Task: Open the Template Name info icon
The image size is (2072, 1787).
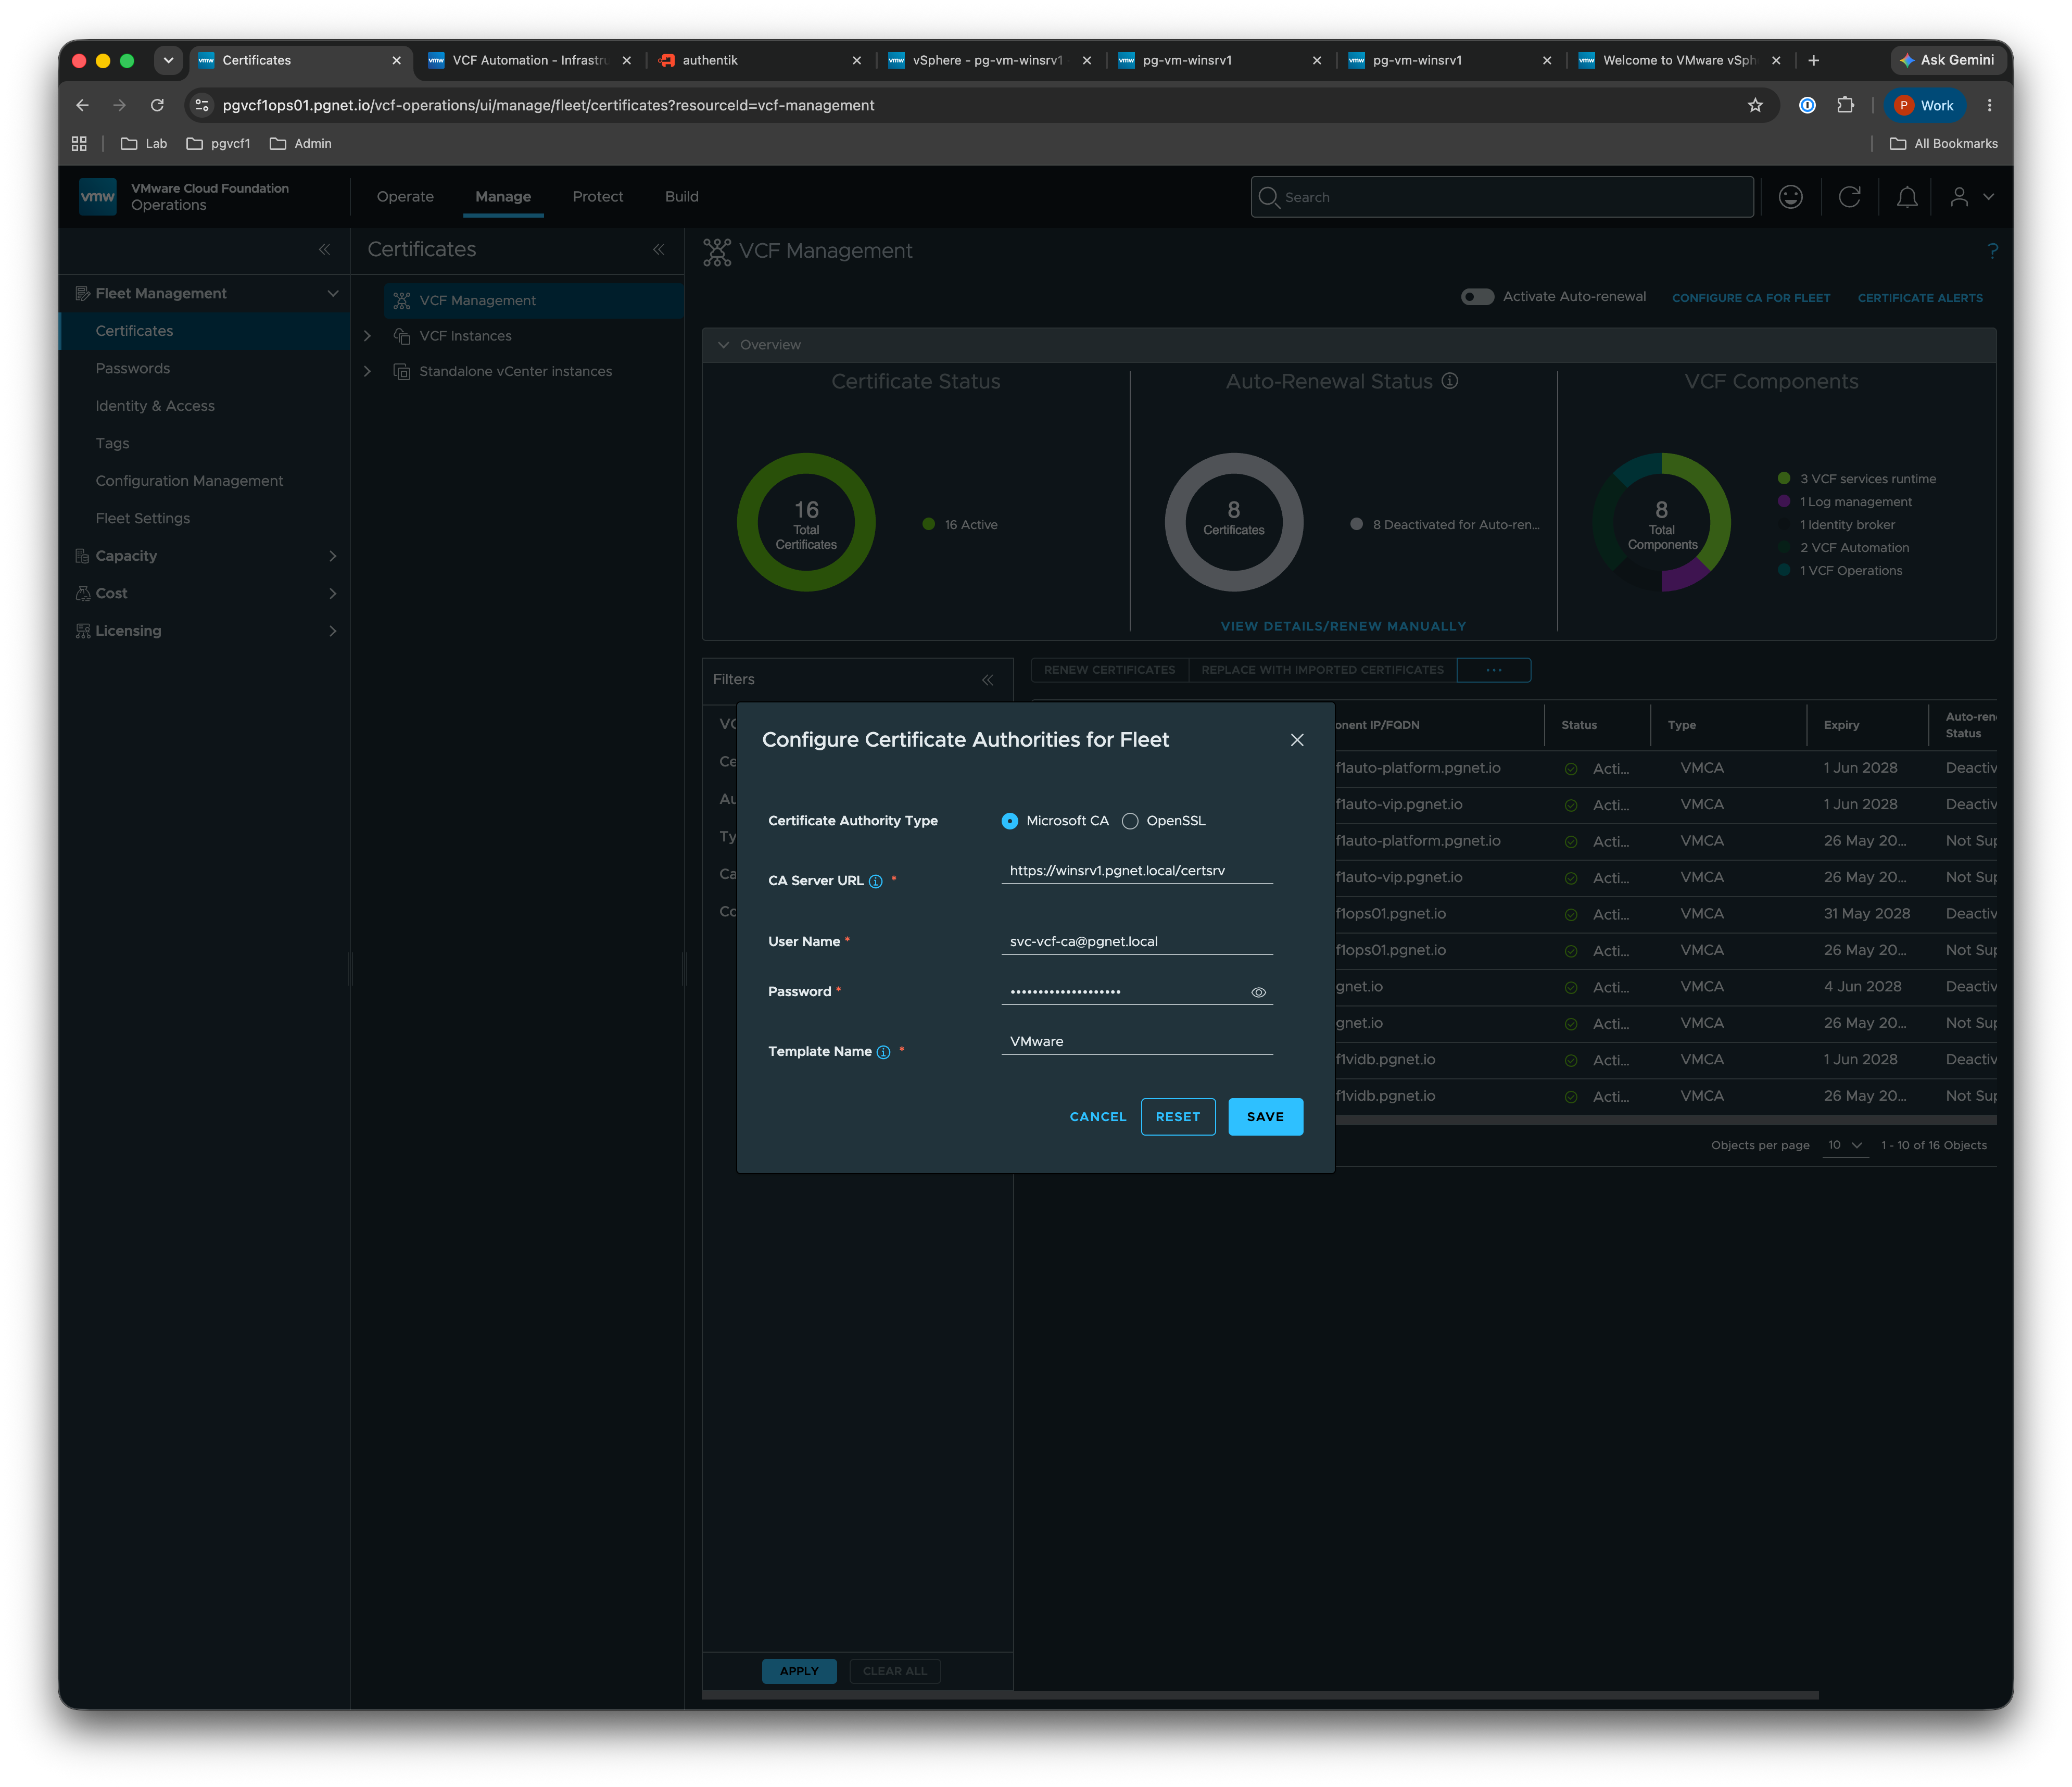Action: [884, 1052]
